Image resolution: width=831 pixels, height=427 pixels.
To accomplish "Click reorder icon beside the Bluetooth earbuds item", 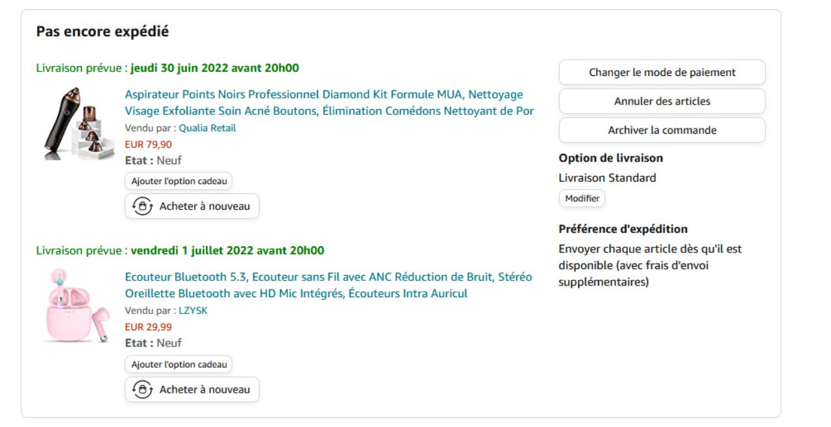I will 142,389.
